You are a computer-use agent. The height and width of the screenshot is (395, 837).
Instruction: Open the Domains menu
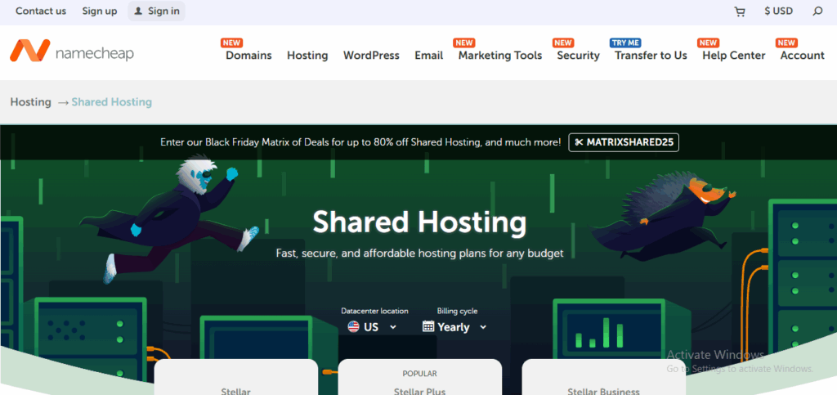pyautogui.click(x=248, y=56)
